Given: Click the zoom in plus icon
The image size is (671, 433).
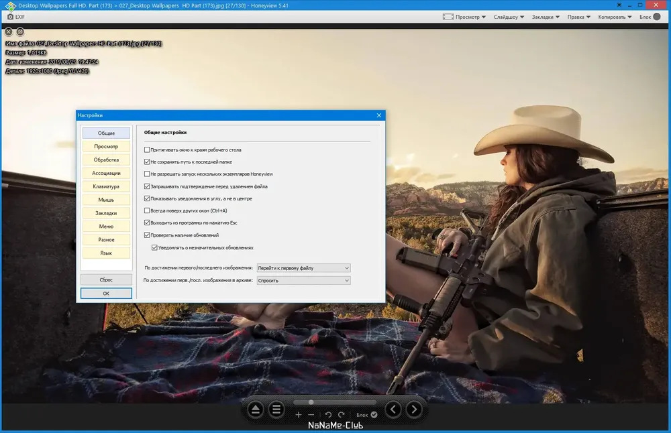Looking at the screenshot, I should [299, 415].
